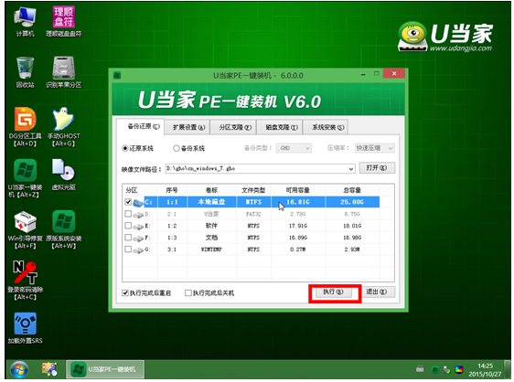Click the F: drive icon in partition list

138,239
